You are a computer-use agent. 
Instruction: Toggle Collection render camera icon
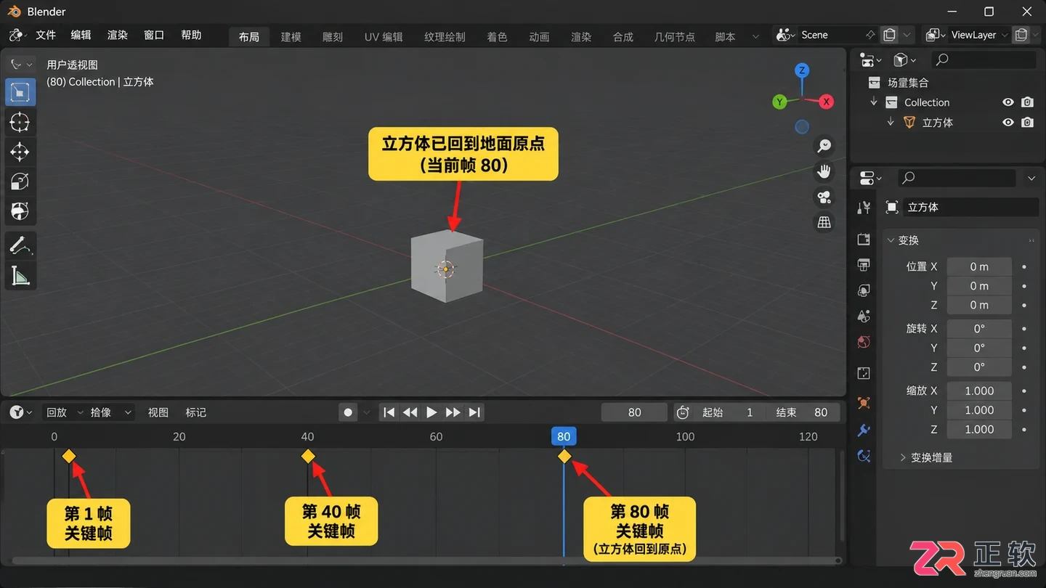[1027, 102]
